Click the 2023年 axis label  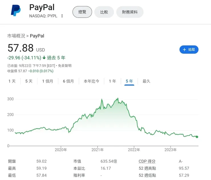pyautogui.click(x=171, y=150)
